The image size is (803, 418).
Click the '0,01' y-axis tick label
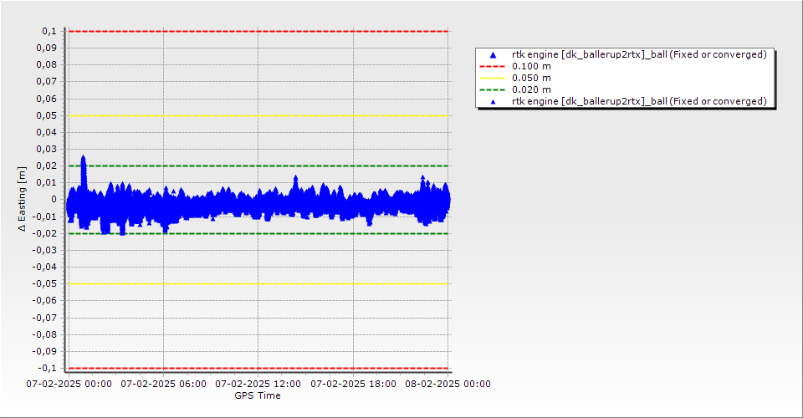47,182
